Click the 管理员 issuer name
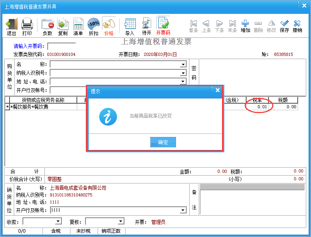This screenshot has height=237, width=311. [x=158, y=222]
